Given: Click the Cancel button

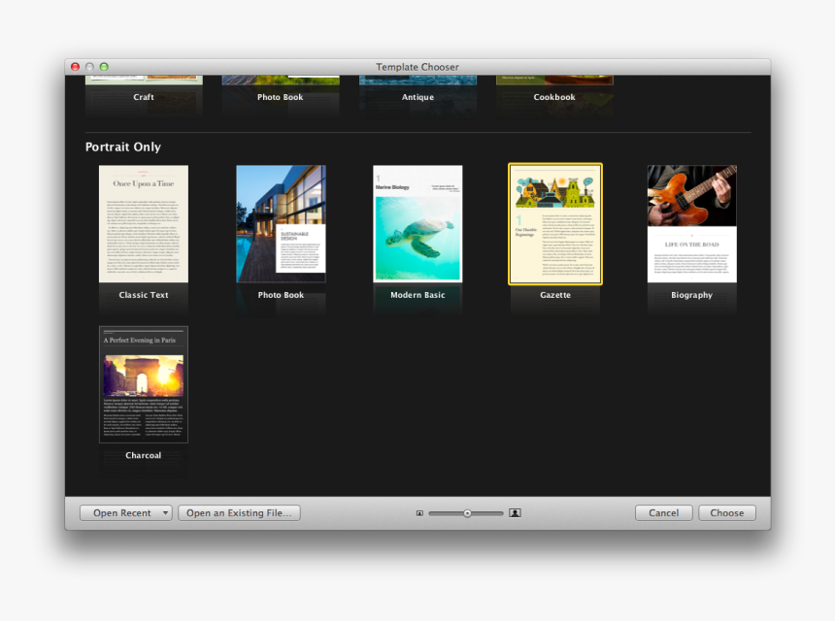Looking at the screenshot, I should (663, 512).
